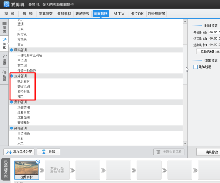This screenshot has width=220, height=183.
Task: Switch to the 转场特效 tab
Action: click(82, 14)
